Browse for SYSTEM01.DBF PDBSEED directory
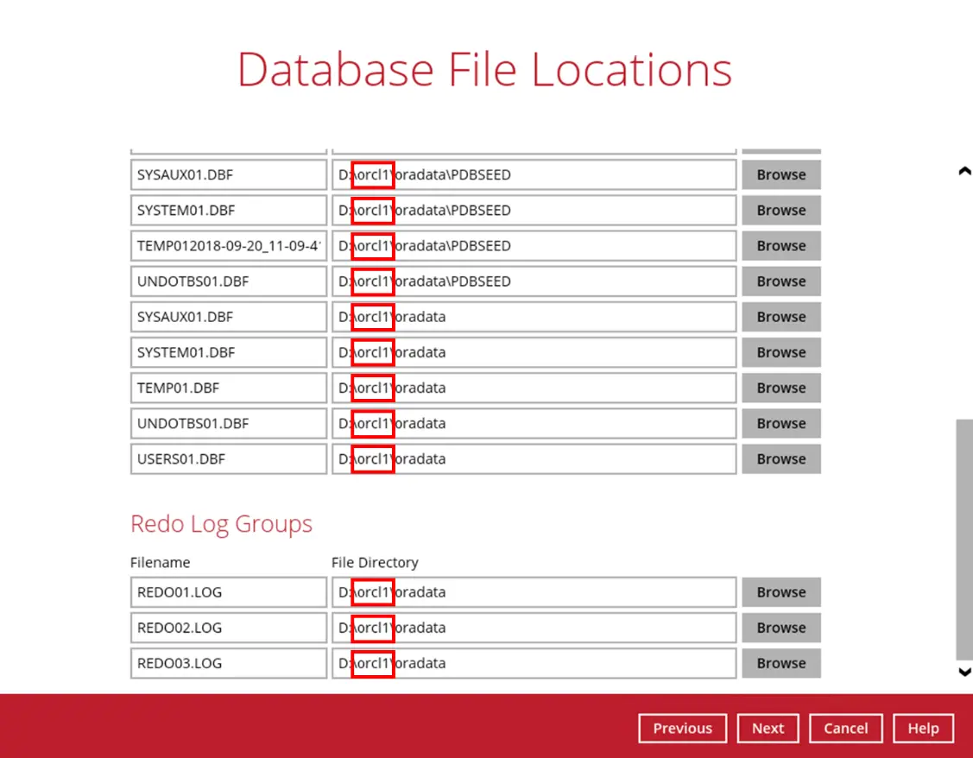The image size is (973, 758). tap(780, 210)
